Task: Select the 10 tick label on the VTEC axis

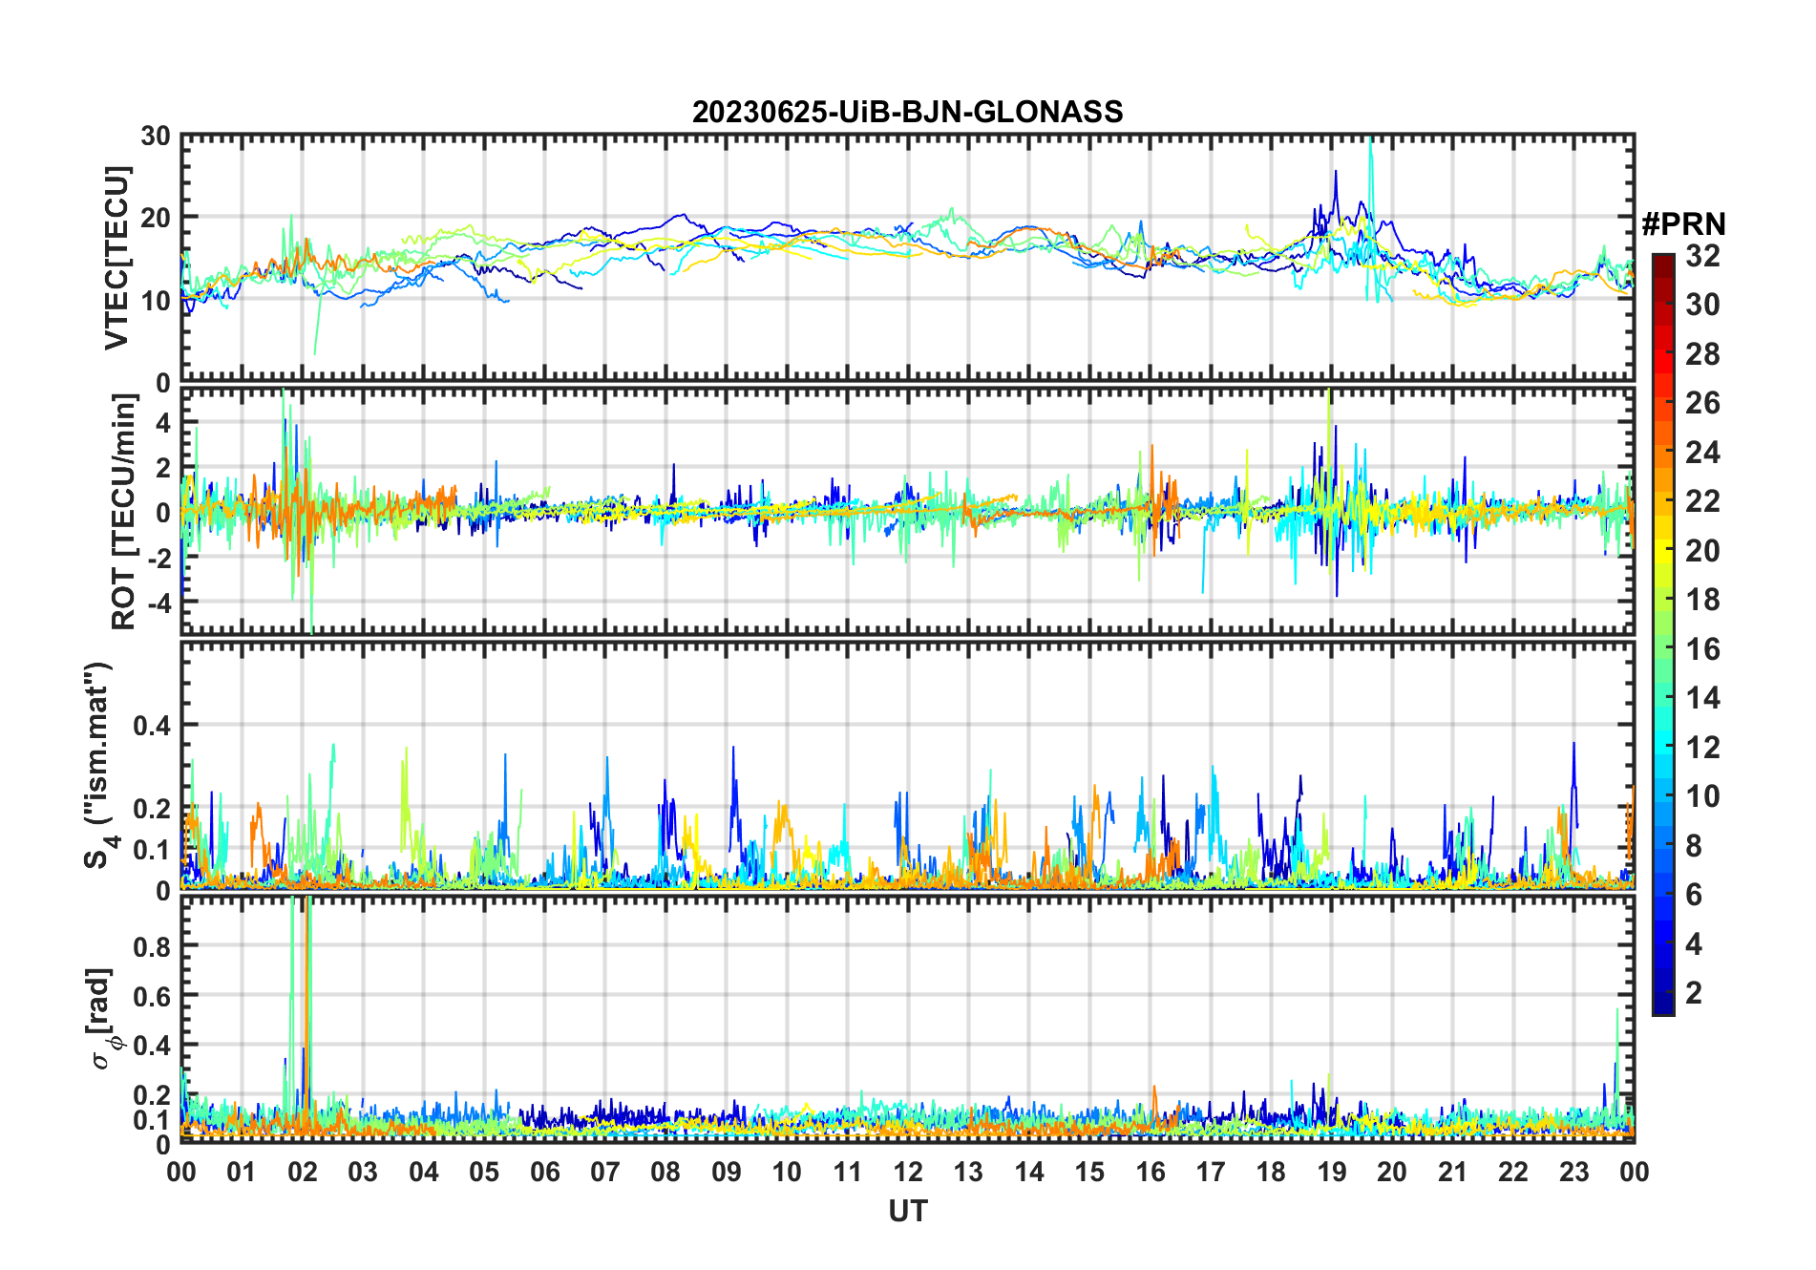Action: pos(156,300)
